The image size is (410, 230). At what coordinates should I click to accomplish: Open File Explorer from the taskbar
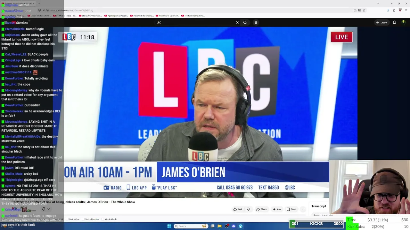point(219,226)
